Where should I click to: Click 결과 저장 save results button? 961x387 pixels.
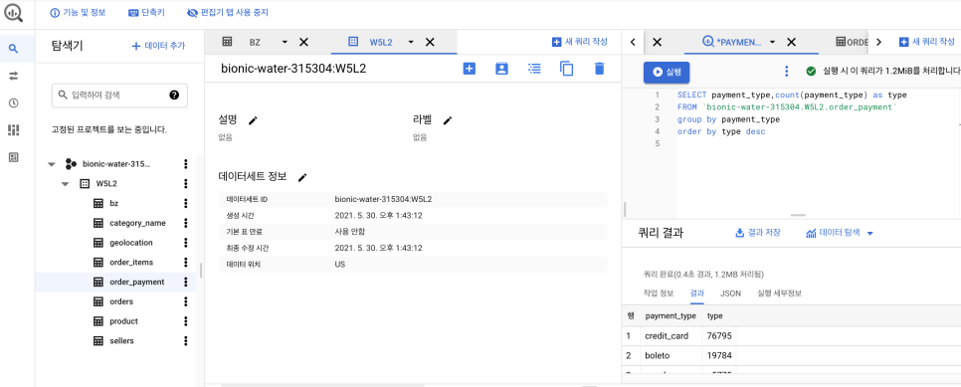757,233
